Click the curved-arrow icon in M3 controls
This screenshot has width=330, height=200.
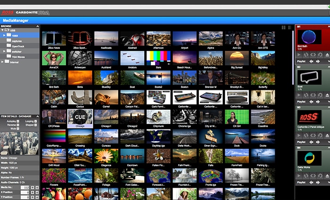coord(320,136)
